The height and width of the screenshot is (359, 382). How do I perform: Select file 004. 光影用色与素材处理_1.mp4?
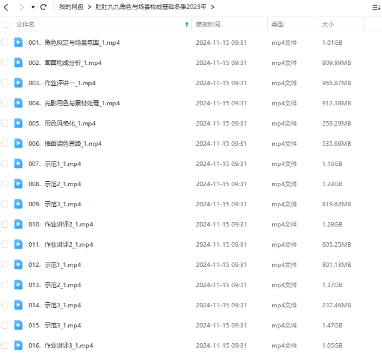pos(74,103)
